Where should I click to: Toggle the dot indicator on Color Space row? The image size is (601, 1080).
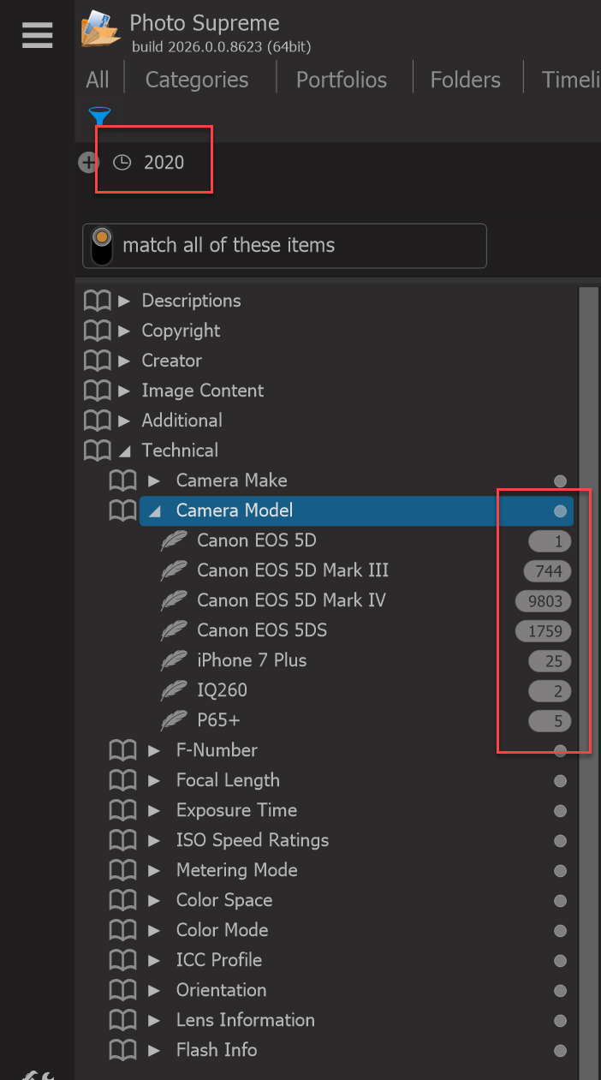point(561,901)
